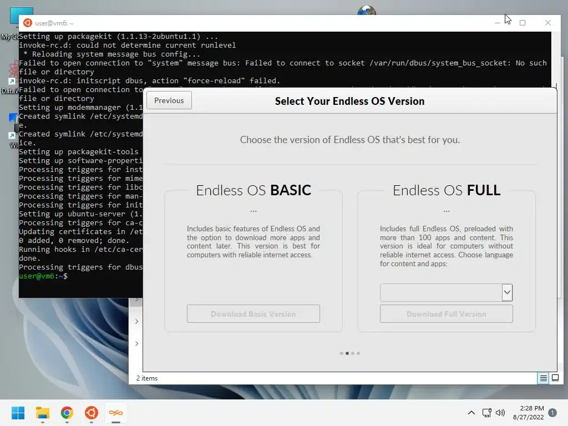
Task: Minimize the Ubuntu terminal window
Action: click(x=498, y=23)
